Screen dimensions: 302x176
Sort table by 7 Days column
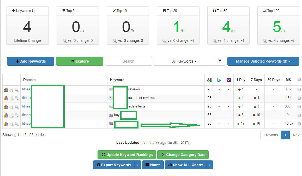coord(256,80)
